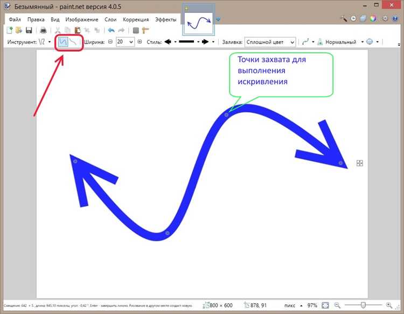Click the Print icon in toolbar
This screenshot has height=314, width=404.
pyautogui.click(x=43, y=30)
